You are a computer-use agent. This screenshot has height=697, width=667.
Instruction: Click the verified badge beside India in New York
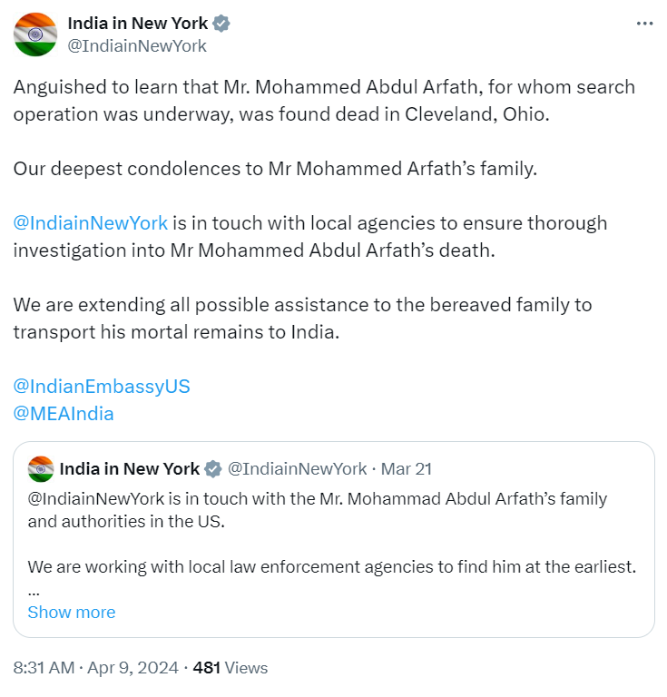[221, 23]
